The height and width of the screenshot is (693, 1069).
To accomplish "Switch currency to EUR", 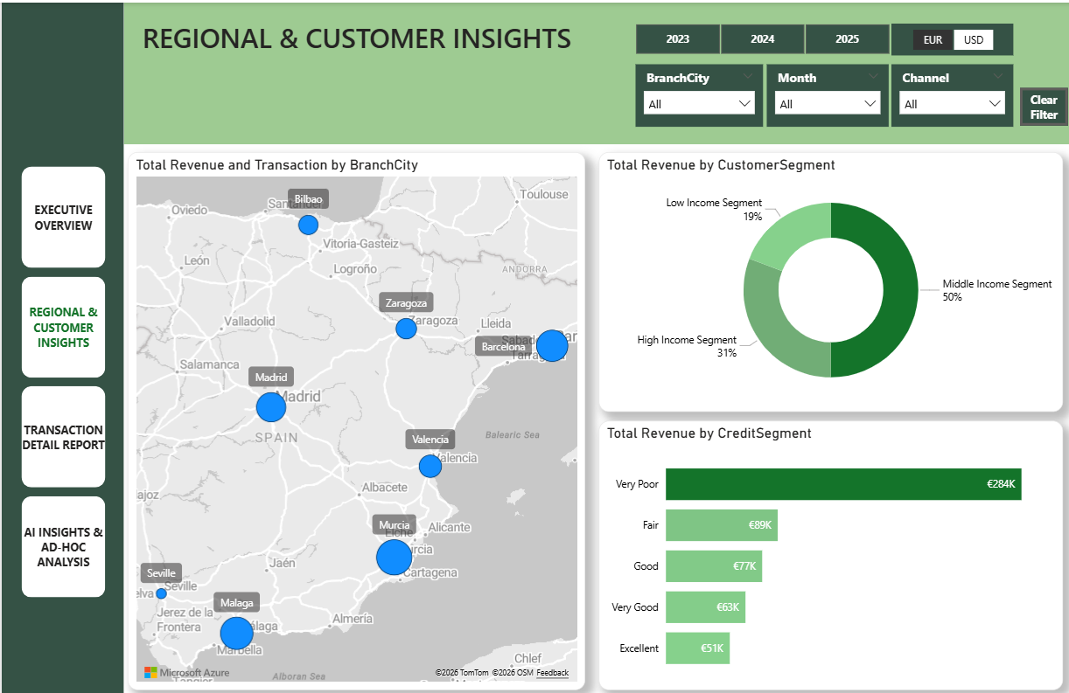I will point(933,40).
